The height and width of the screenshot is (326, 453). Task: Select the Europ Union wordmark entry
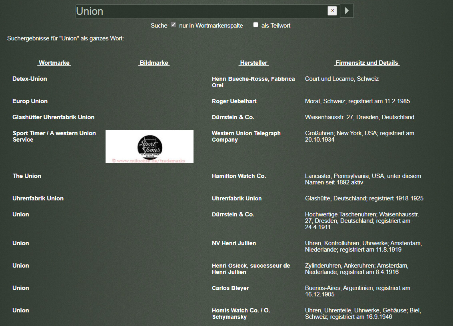(30, 101)
